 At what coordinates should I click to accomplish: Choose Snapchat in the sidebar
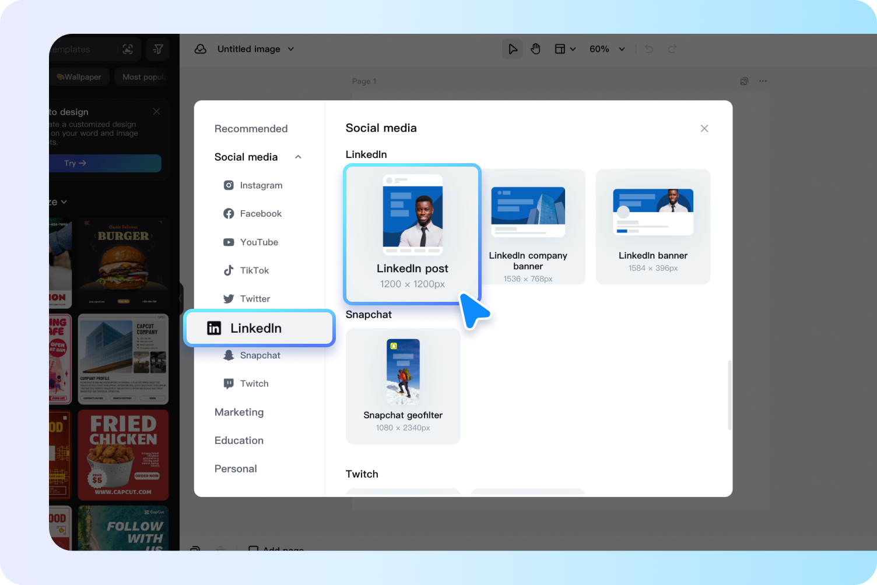click(252, 355)
